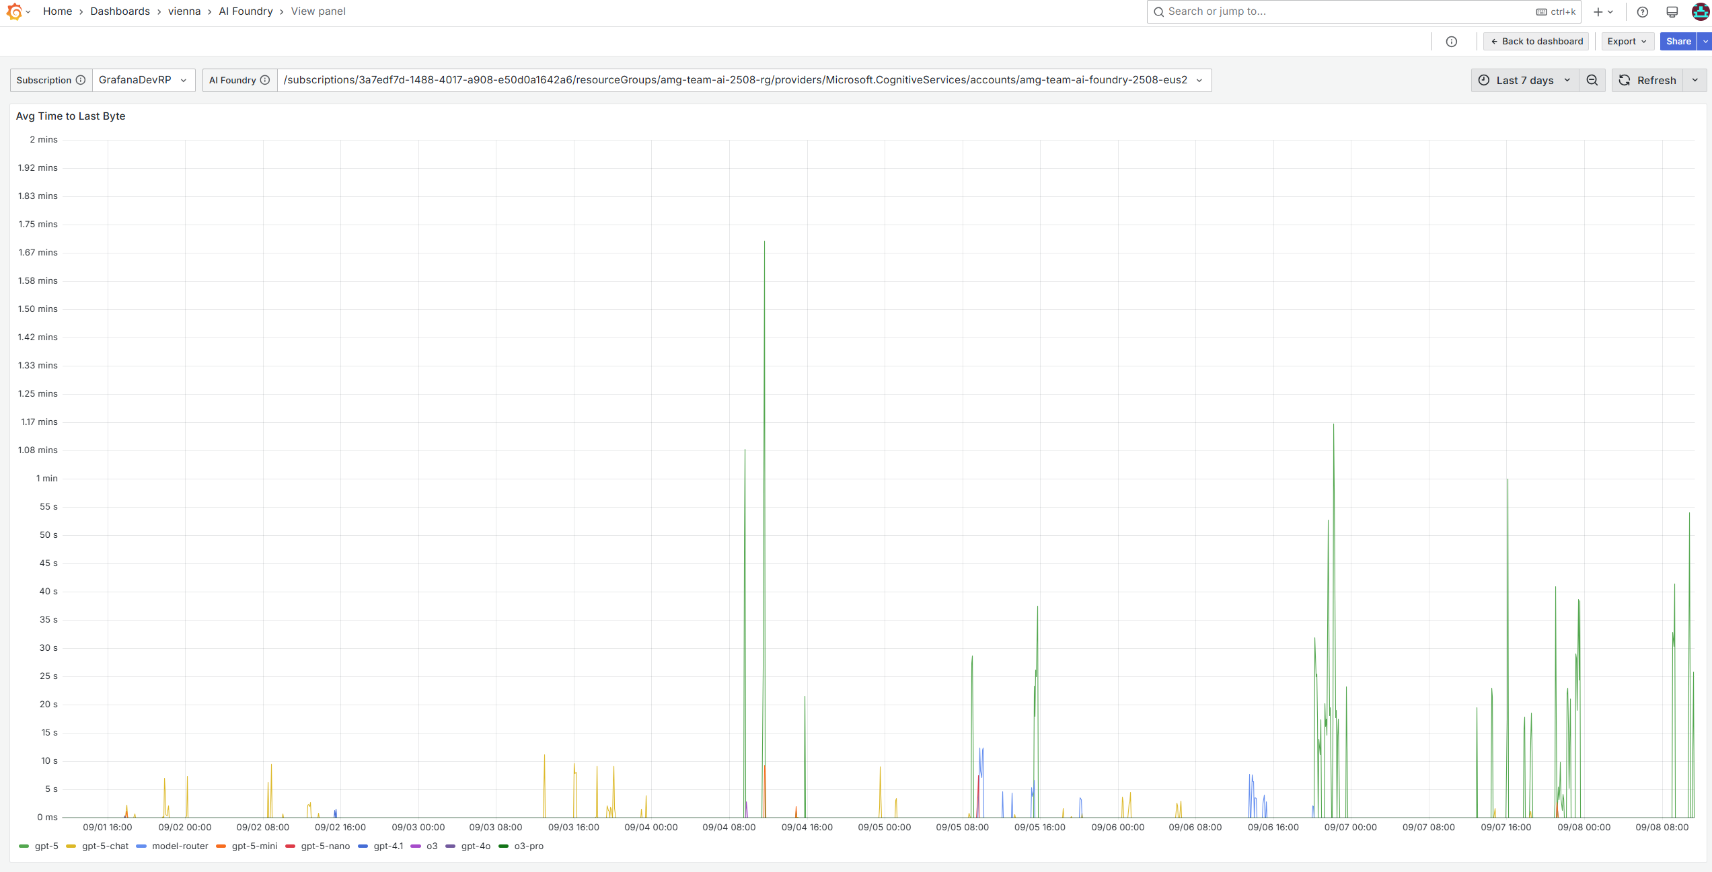The image size is (1712, 872).
Task: Toggle the model-router legend series
Action: (x=180, y=846)
